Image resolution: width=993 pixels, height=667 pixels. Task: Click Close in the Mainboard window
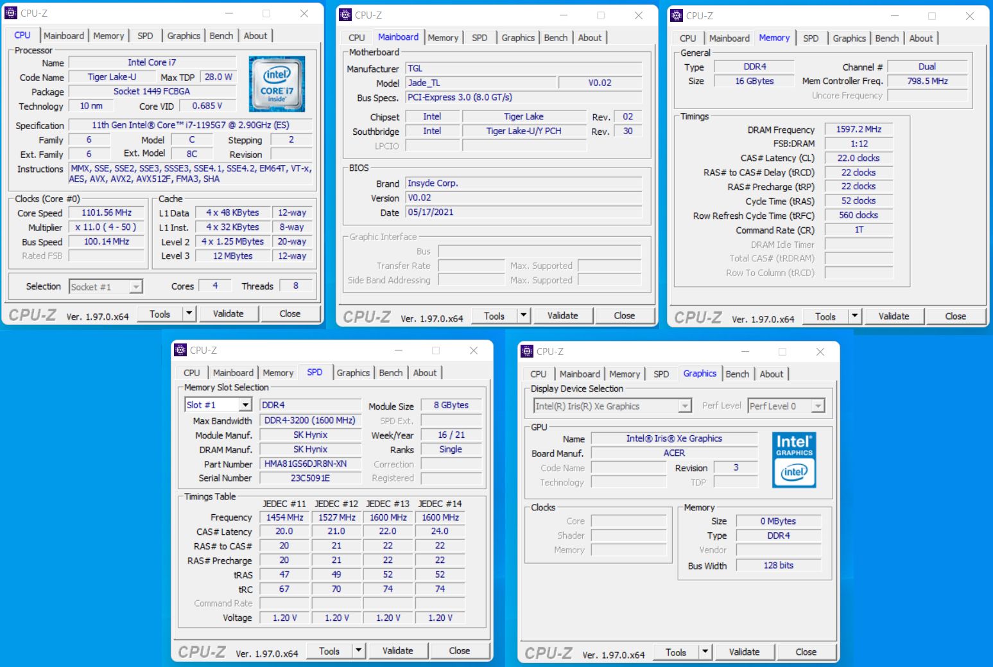(x=624, y=315)
